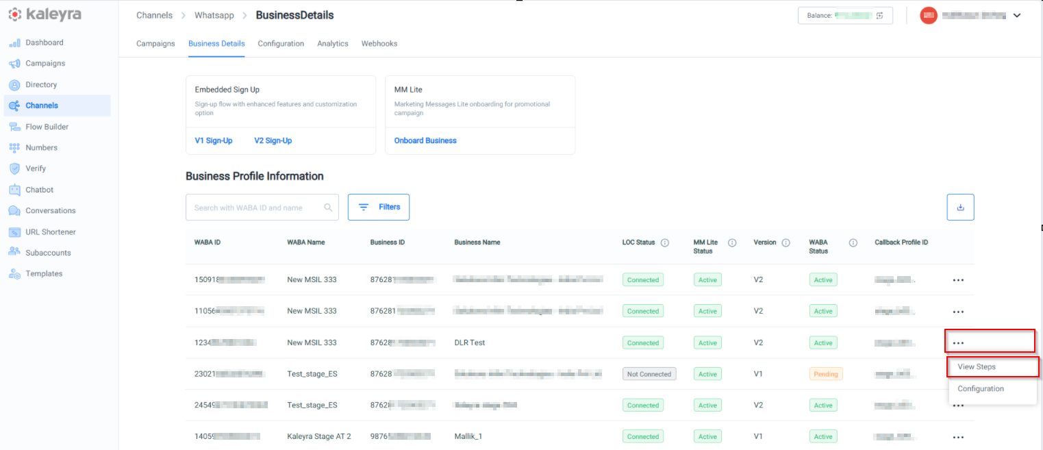Open Subaccounts in the sidebar
This screenshot has height=450, width=1043.
tap(48, 253)
